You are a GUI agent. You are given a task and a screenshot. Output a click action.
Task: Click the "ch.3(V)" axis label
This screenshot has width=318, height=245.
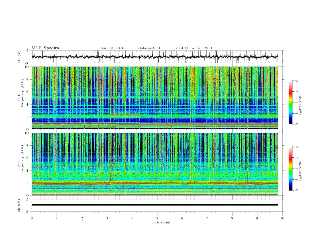pyautogui.click(x=19, y=205)
